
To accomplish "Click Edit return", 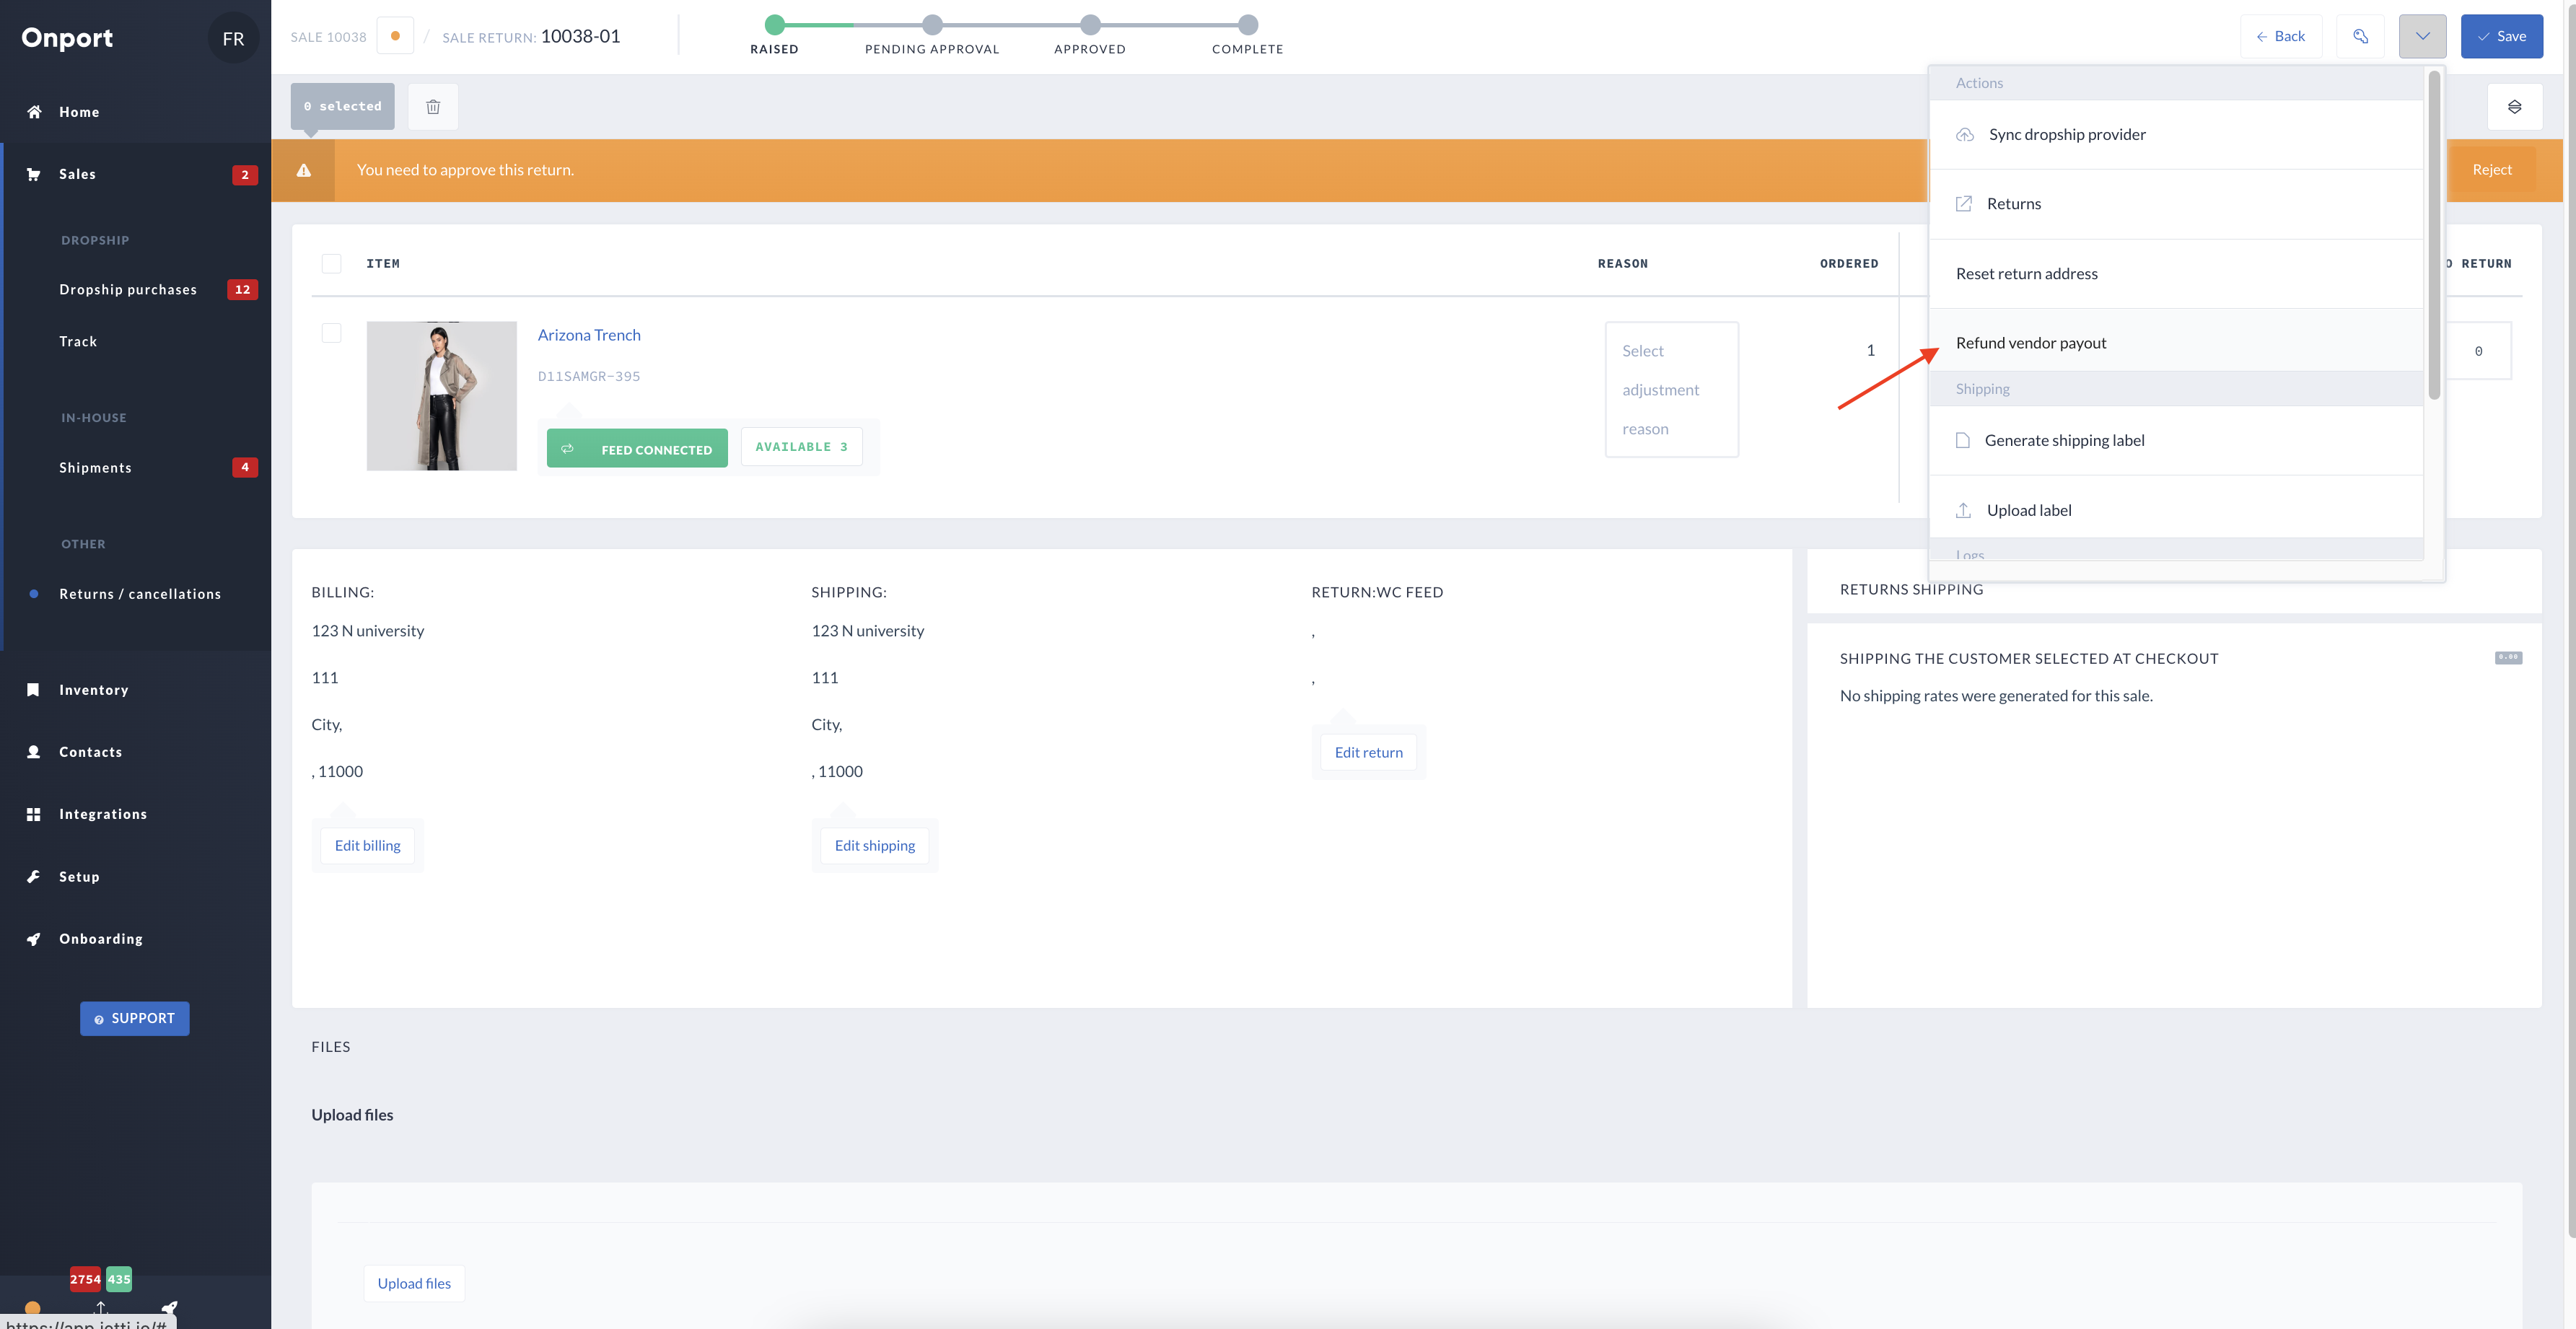I will click(x=1368, y=753).
